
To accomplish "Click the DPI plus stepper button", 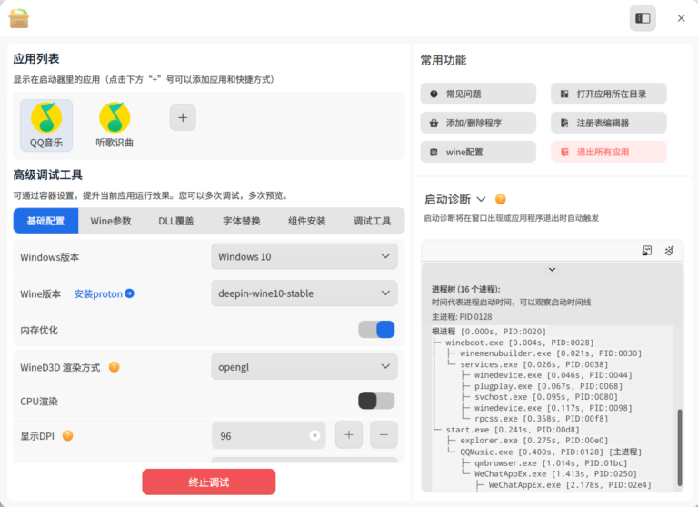I will tap(349, 435).
